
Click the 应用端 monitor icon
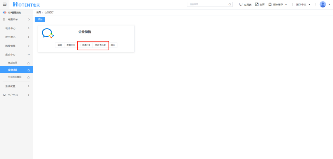coord(241,4)
